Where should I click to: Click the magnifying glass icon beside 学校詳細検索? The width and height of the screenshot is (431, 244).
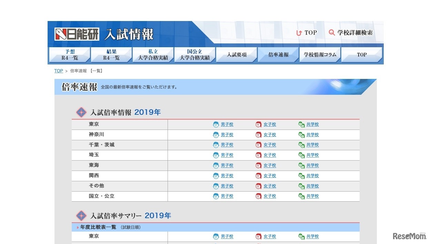[x=332, y=32]
